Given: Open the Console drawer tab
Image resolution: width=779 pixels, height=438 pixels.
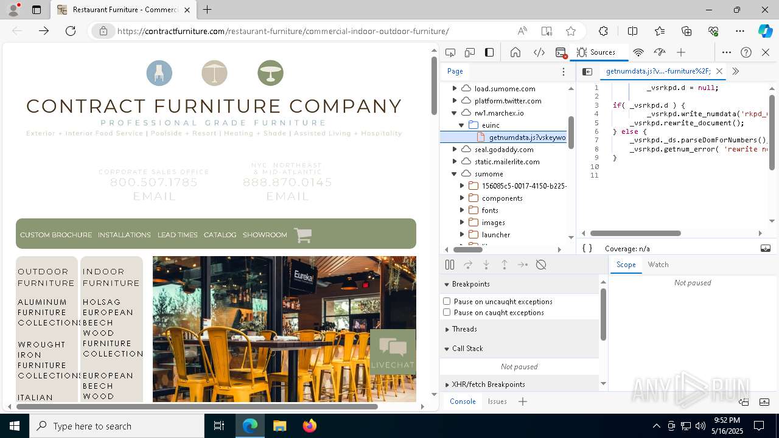Looking at the screenshot, I should point(463,401).
